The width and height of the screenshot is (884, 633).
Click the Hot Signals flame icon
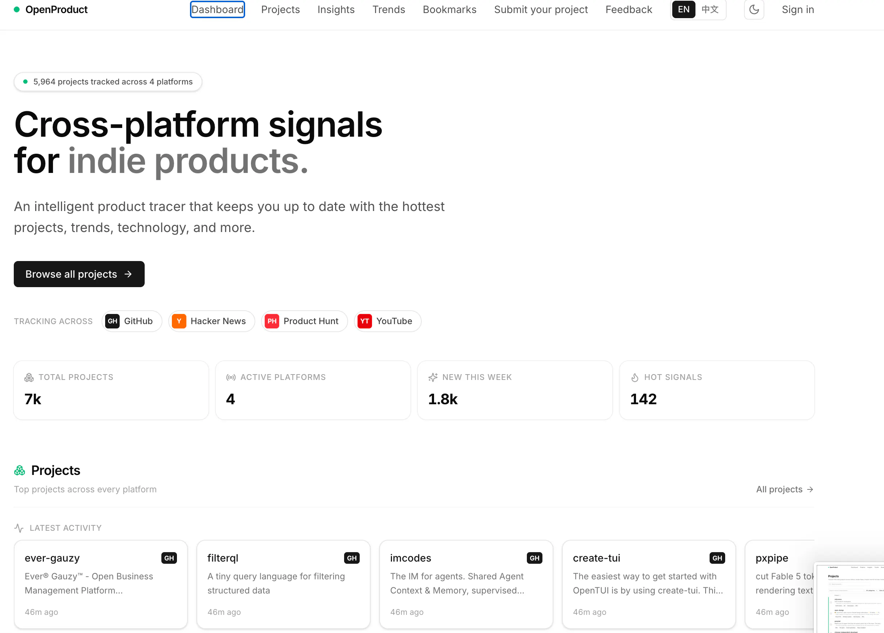(x=635, y=377)
